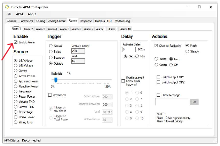This screenshot has height=146, width=220.
Task: Set delay units to Min
Action: coord(137,56)
